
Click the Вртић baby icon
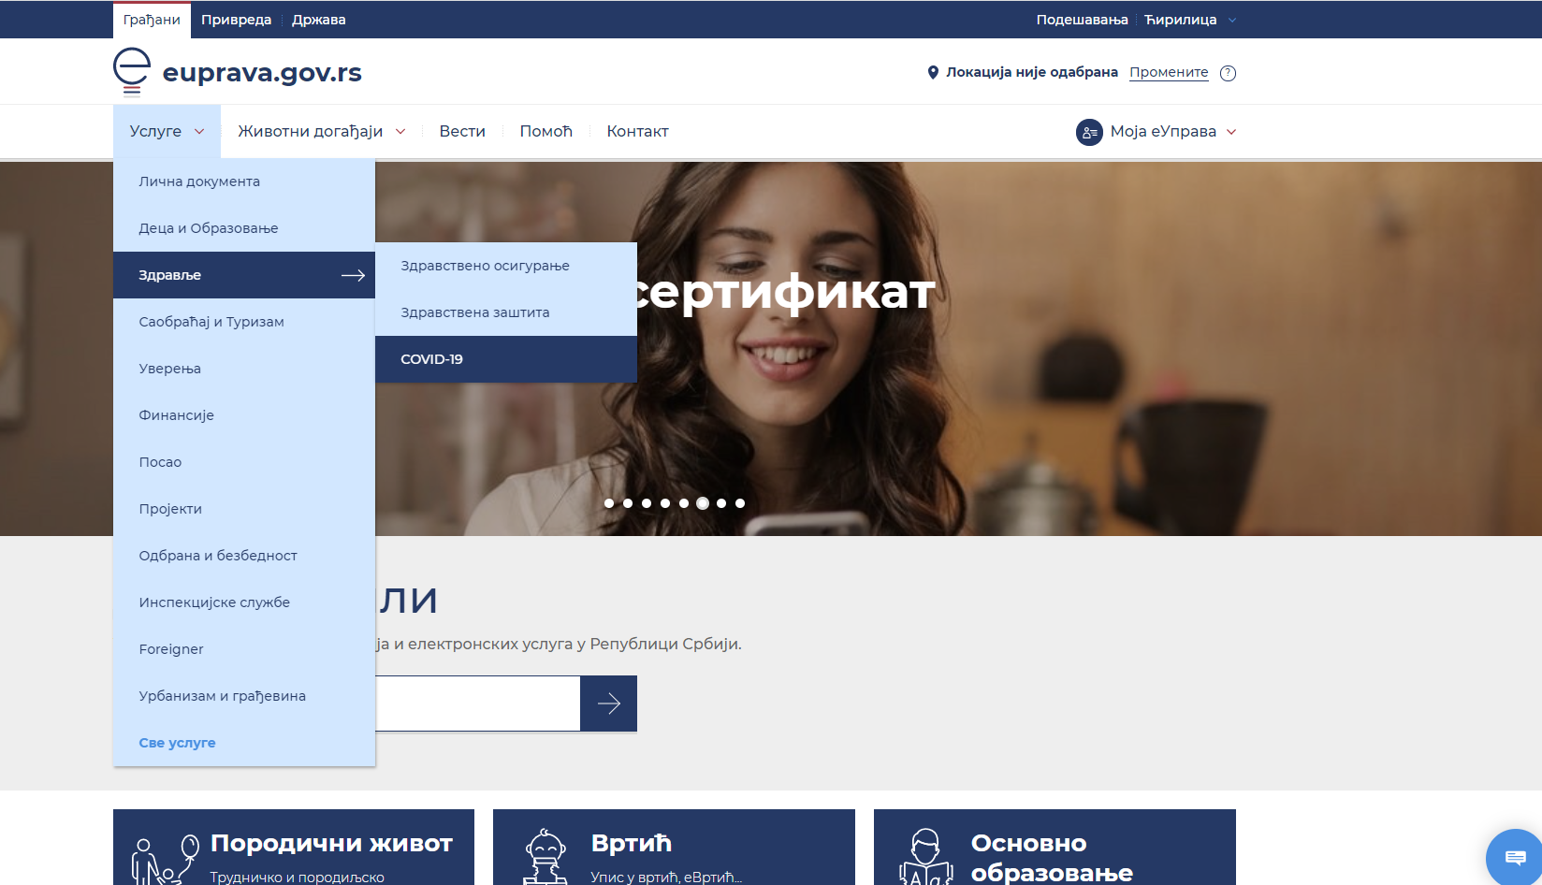[546, 857]
